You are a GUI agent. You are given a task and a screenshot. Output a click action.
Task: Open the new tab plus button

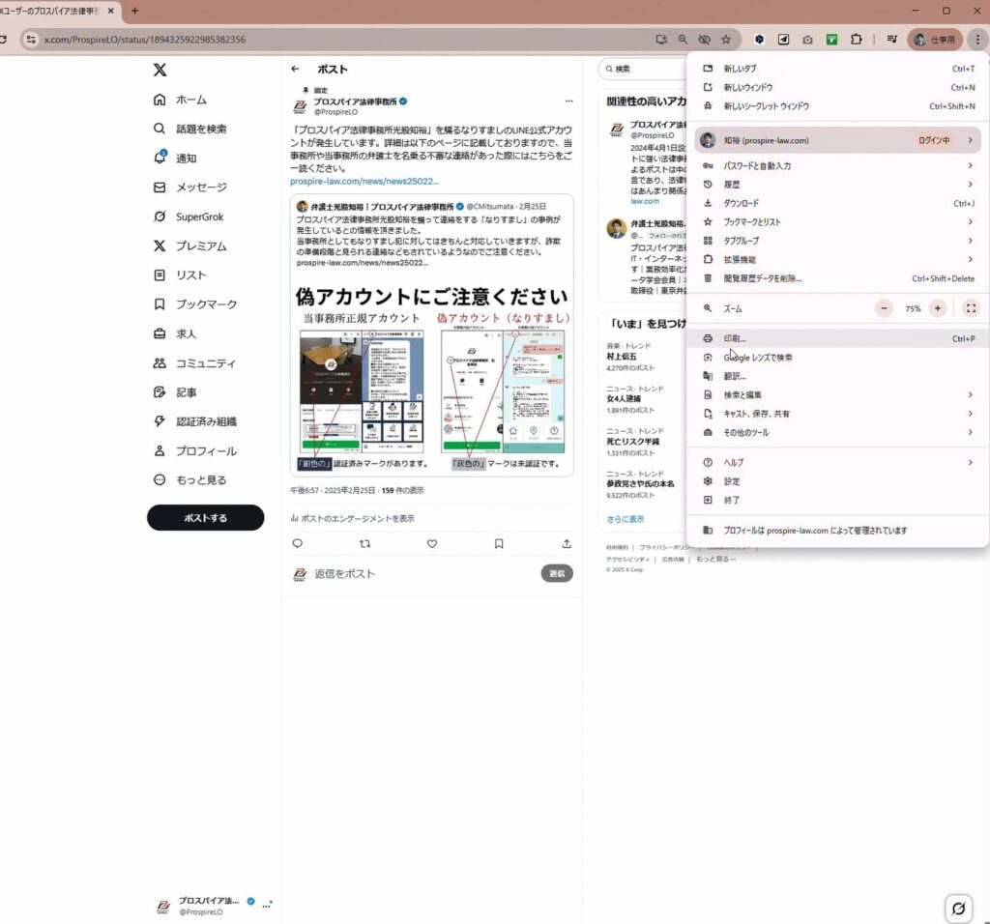pyautogui.click(x=134, y=11)
